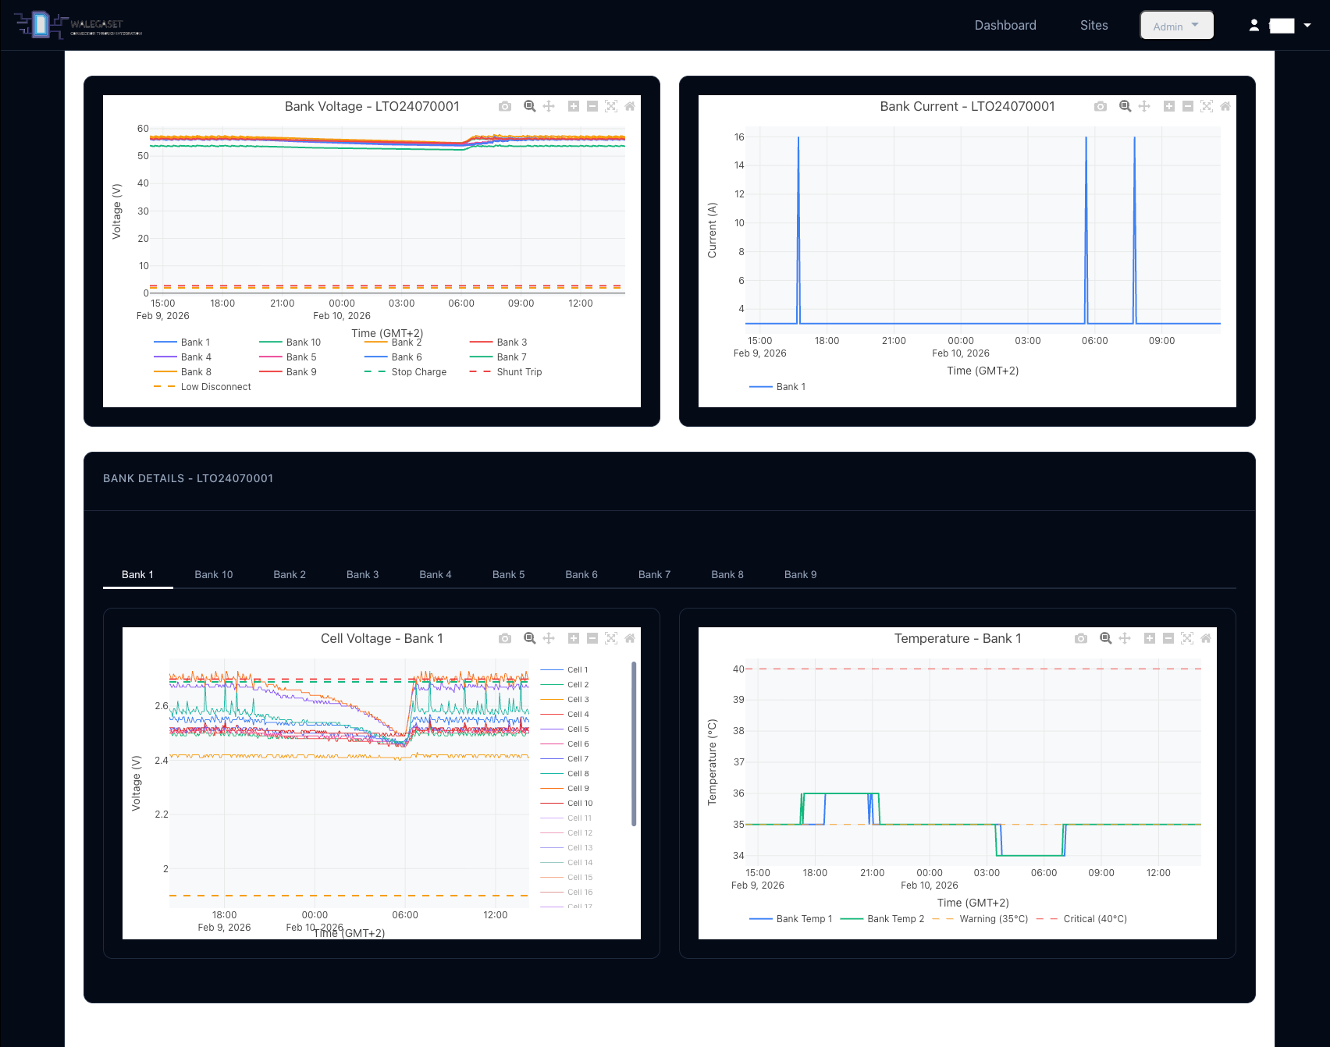Open the Admin dropdown menu
This screenshot has height=1047, width=1330.
1176,26
